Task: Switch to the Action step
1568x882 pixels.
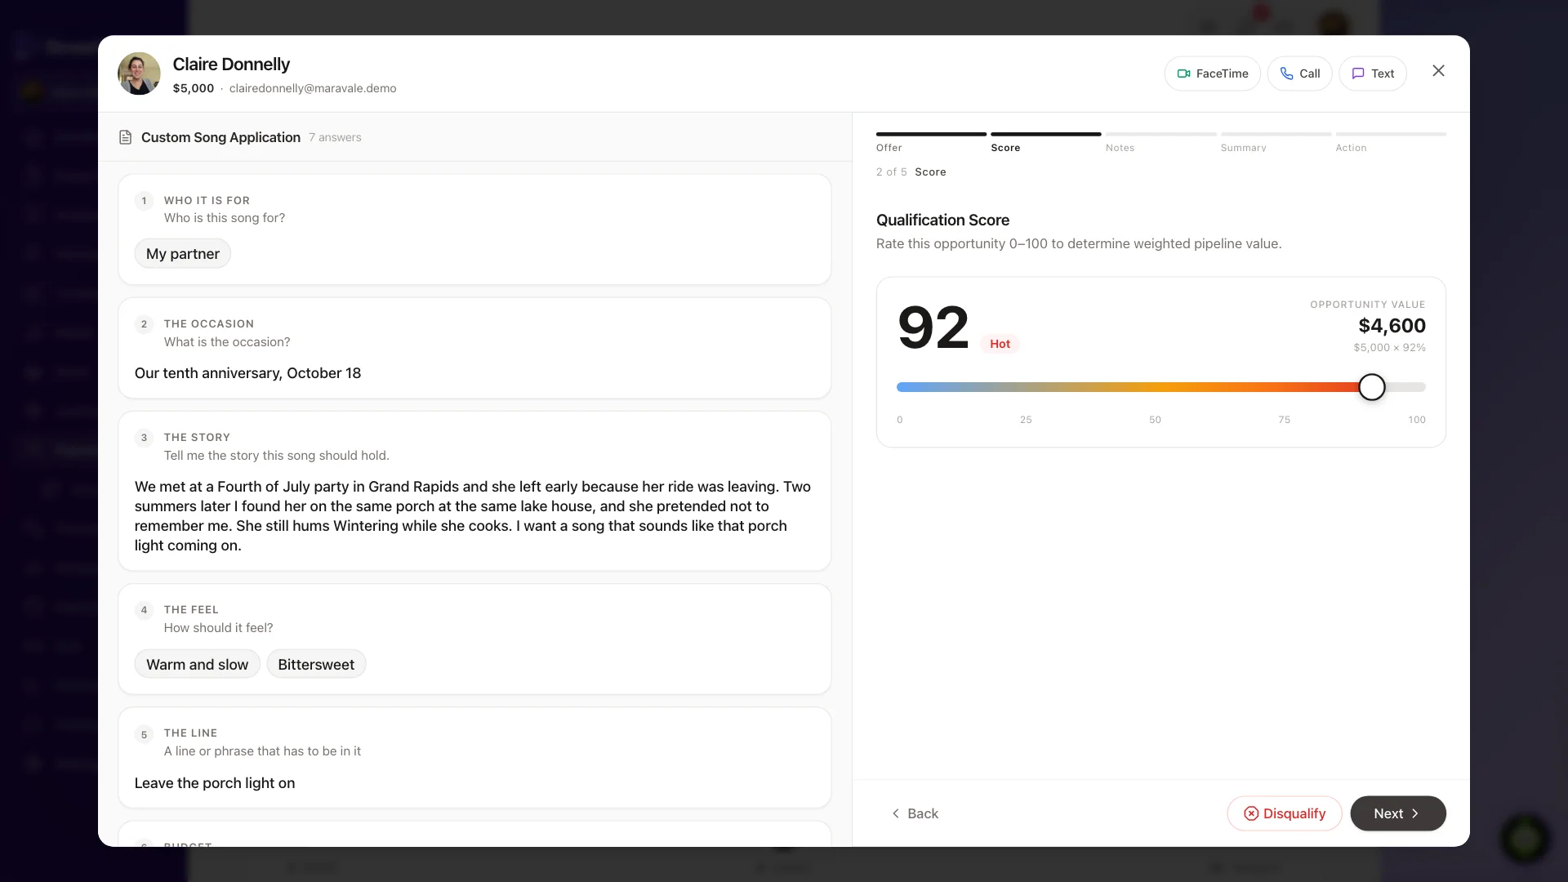Action: pos(1390,142)
